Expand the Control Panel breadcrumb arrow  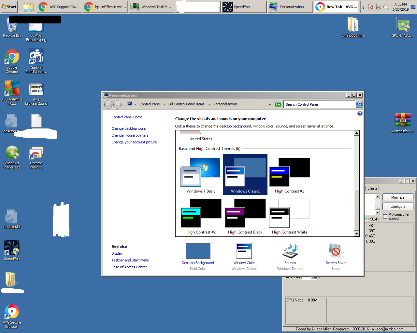coord(165,104)
